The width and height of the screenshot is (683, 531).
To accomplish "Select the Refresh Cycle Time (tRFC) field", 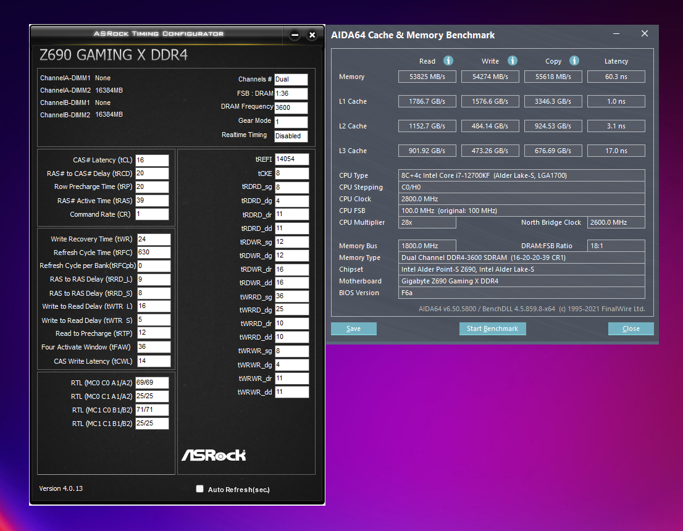I will tap(154, 252).
